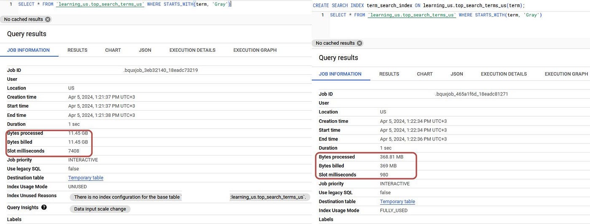Click the right 'Labels' row label
This screenshot has width=590, height=224.
click(326, 219)
